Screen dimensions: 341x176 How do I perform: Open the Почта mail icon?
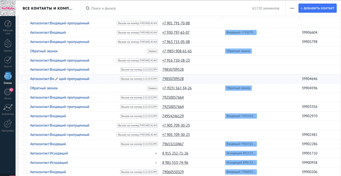coord(8,92)
